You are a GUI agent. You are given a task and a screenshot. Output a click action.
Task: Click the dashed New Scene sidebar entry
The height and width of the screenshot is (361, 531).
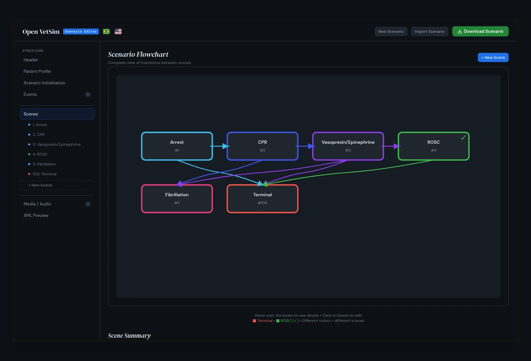[x=57, y=185]
